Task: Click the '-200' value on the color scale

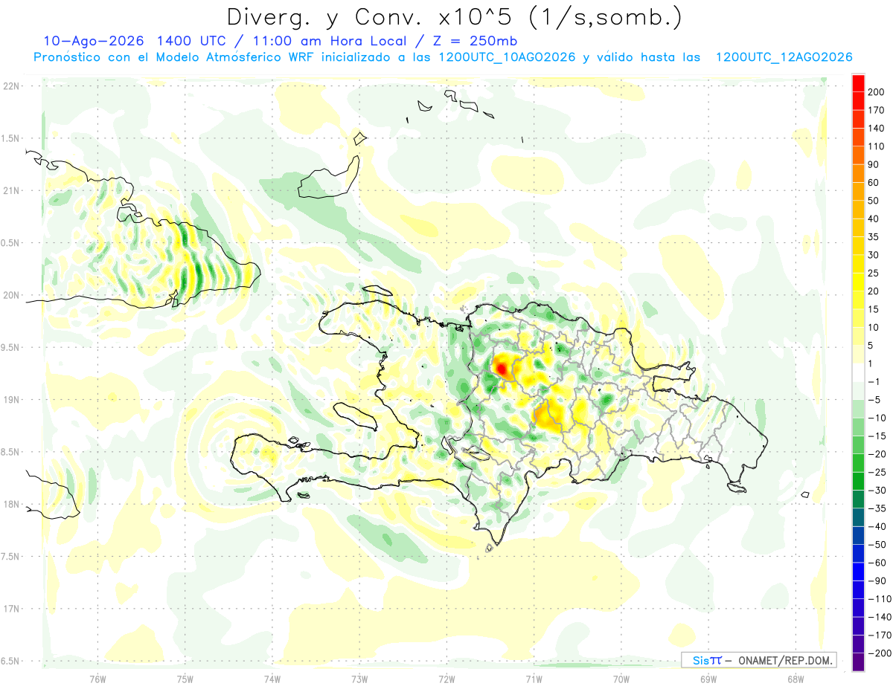Action: 880,653
